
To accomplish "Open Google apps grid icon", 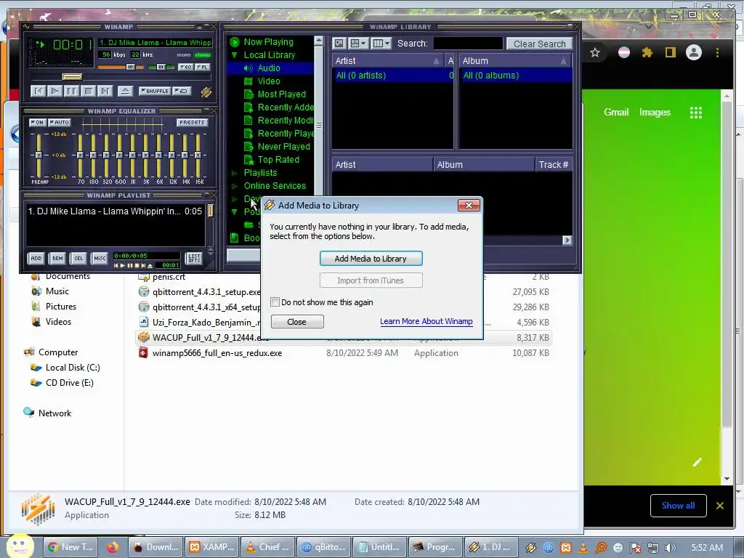I will (x=695, y=113).
